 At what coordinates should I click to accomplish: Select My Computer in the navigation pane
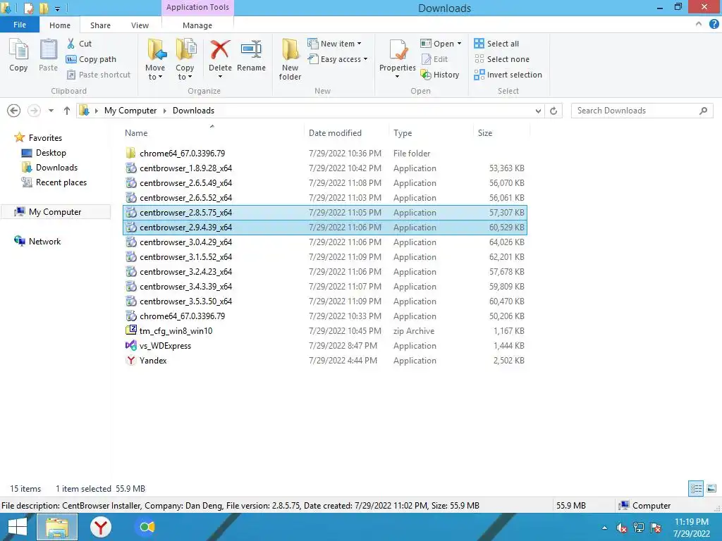pos(55,212)
